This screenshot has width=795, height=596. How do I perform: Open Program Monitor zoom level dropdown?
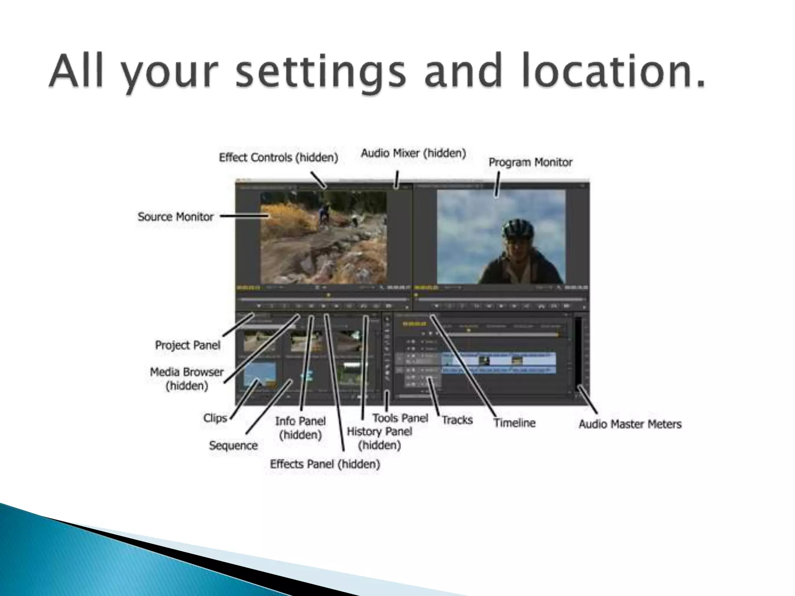pos(453,288)
